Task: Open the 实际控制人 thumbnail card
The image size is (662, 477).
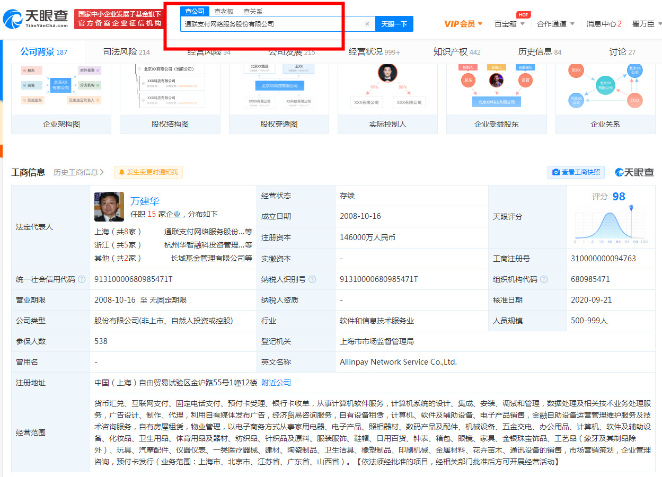Action: click(x=387, y=99)
